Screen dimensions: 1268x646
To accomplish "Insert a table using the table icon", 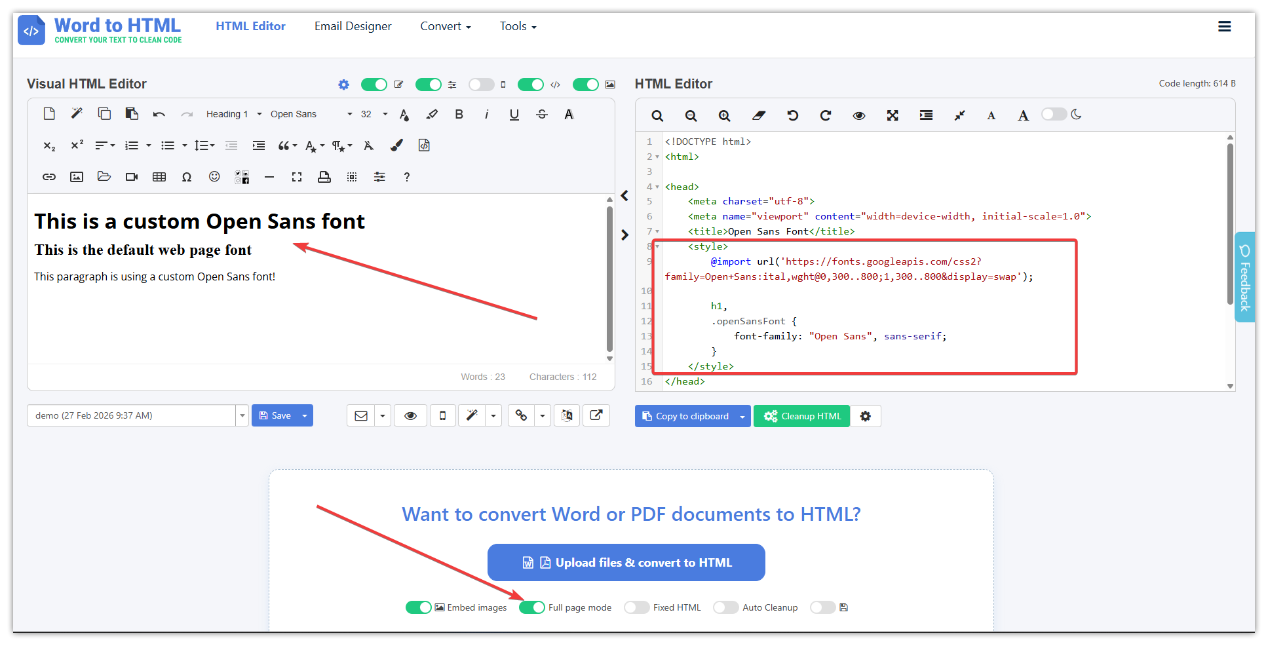I will (159, 177).
